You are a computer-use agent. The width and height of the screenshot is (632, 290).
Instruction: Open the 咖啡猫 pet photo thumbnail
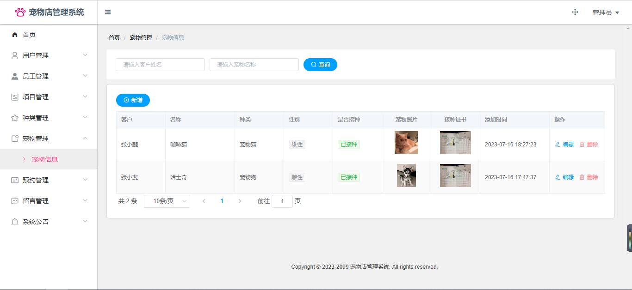(406, 143)
